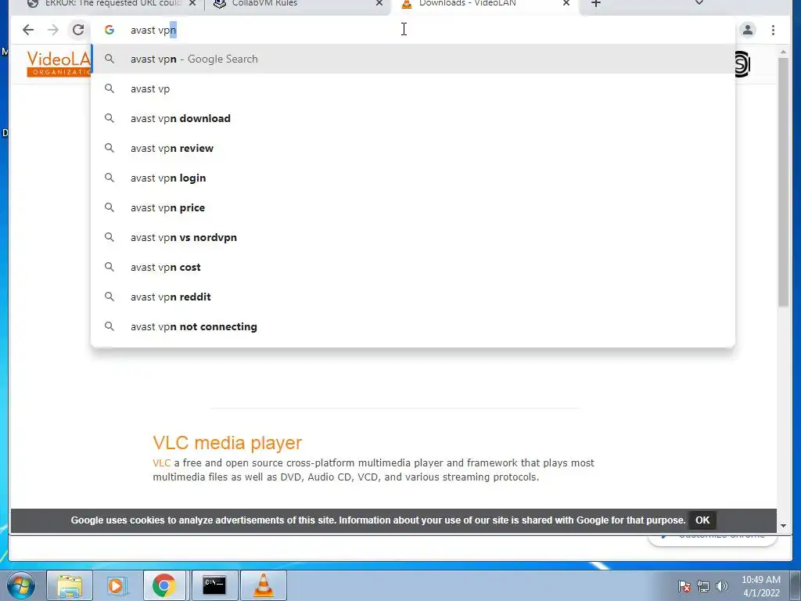Viewport: 801px width, 601px height.
Task: Launch Windows Media Player from the taskbar
Action: click(116, 585)
